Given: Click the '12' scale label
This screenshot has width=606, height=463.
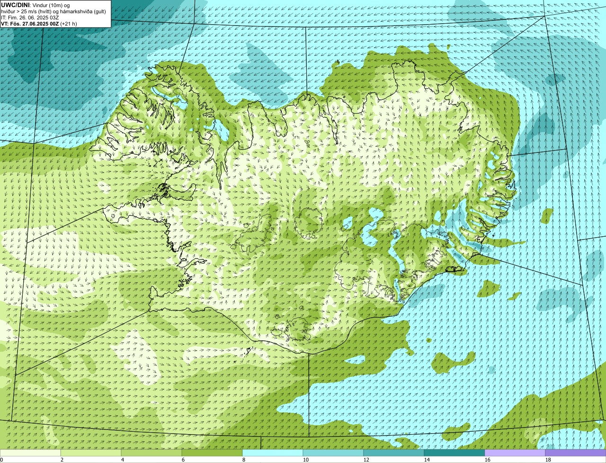Looking at the screenshot, I should pos(366,460).
